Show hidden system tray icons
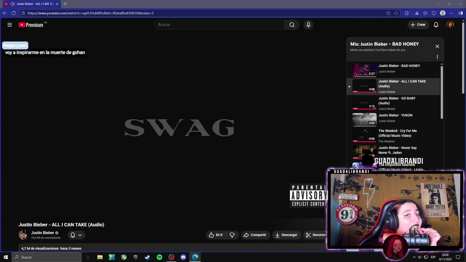Image resolution: width=466 pixels, height=262 pixels. pyautogui.click(x=414, y=257)
